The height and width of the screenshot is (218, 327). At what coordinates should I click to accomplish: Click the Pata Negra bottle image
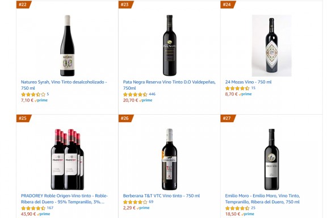coord(169,45)
